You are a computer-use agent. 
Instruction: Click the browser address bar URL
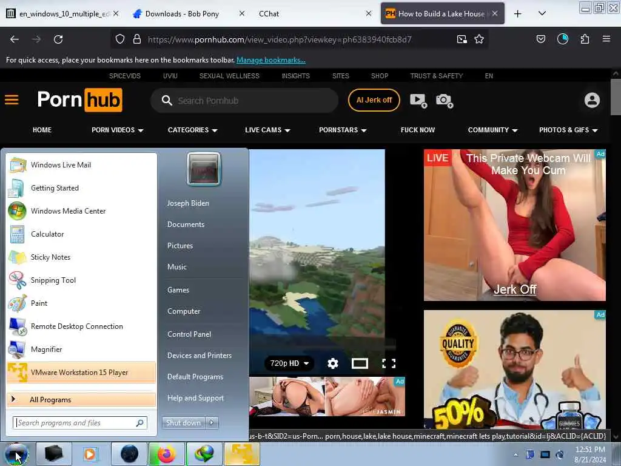(x=280, y=39)
